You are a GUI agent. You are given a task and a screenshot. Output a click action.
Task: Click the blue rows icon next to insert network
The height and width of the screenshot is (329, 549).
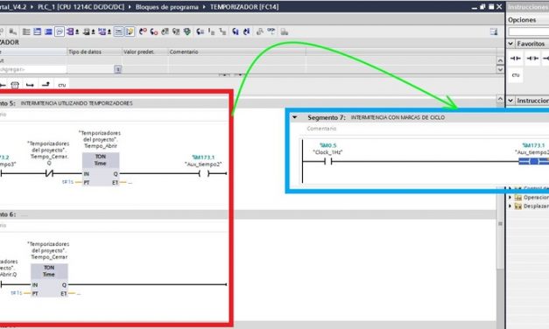37,31
